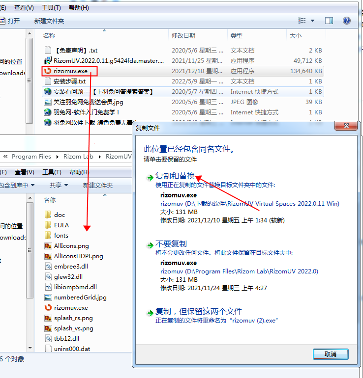The image size is (363, 378).
Task: Click the 取消 button
Action: click(331, 354)
